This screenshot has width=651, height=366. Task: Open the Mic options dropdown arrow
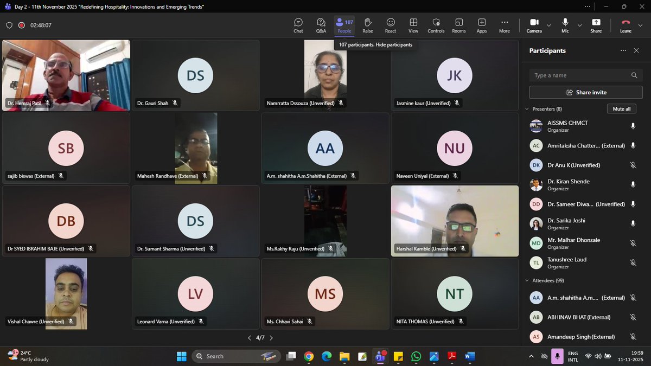(x=579, y=25)
